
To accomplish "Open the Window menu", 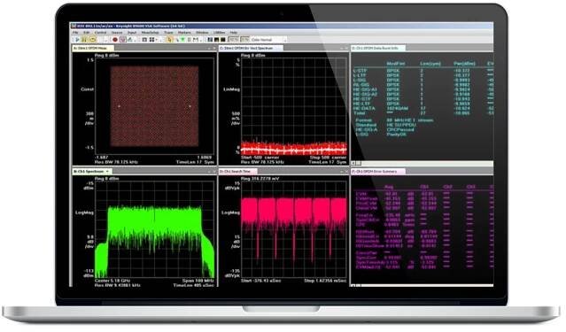I will coord(202,33).
